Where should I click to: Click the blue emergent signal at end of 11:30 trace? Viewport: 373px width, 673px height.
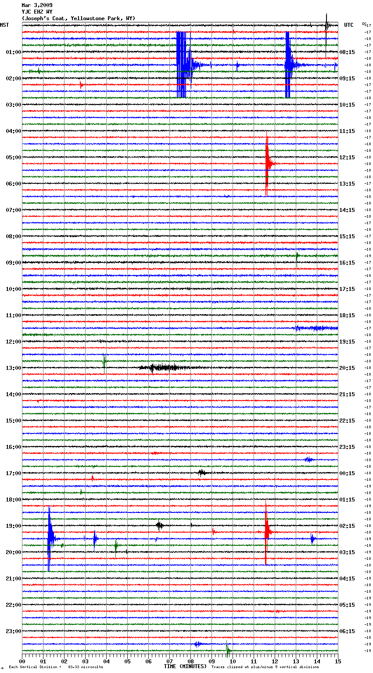pos(316,328)
